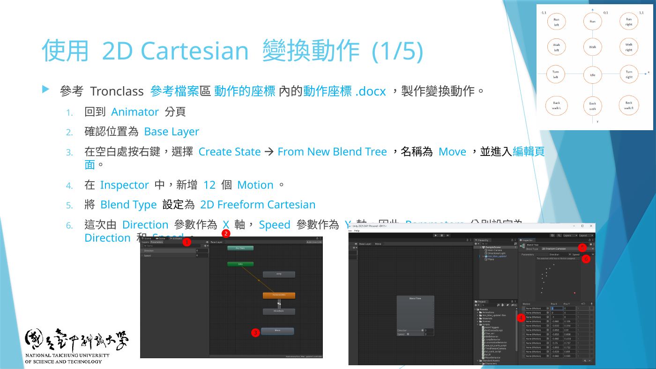Viewport: 656px width, 369px height.
Task: Select the Blend Tree node in graph
Action: click(x=415, y=316)
